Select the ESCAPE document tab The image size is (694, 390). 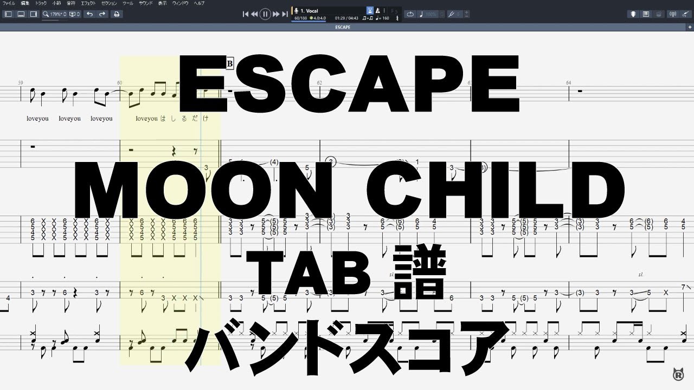click(342, 27)
